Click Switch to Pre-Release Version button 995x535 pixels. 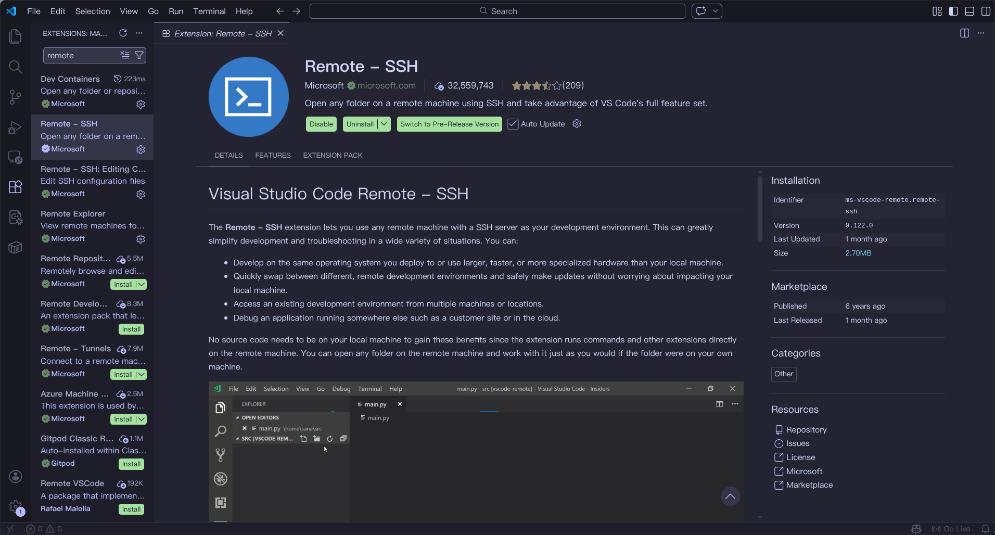click(x=449, y=124)
